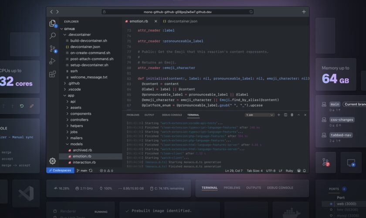Open archived.rb in the file tree
366x218 pixels.
click(82, 150)
